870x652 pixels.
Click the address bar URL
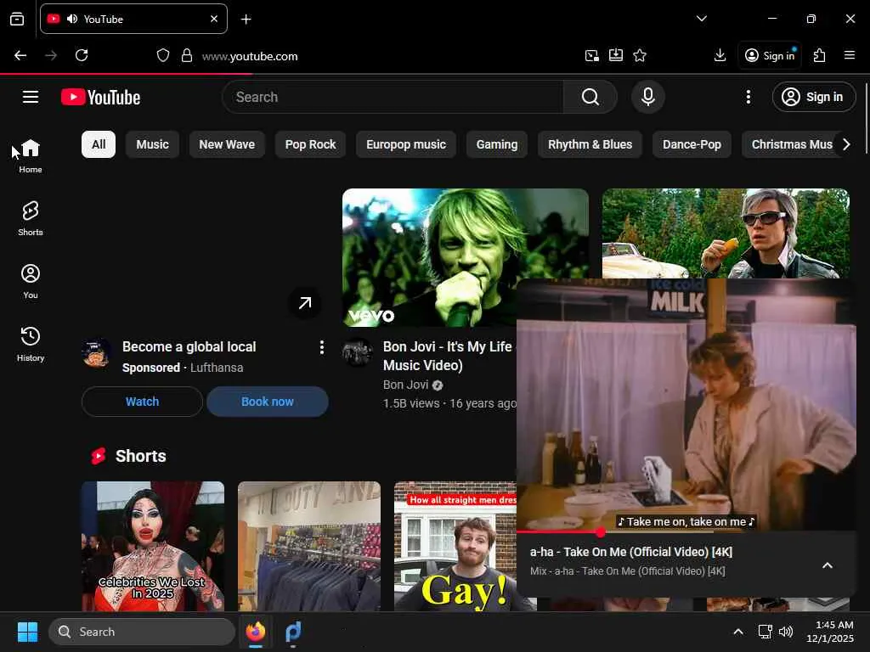pyautogui.click(x=250, y=56)
